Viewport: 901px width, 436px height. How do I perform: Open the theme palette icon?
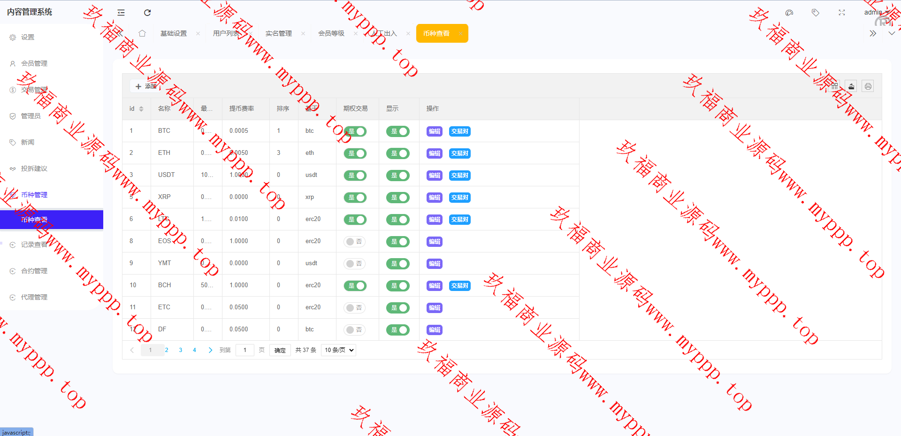789,13
